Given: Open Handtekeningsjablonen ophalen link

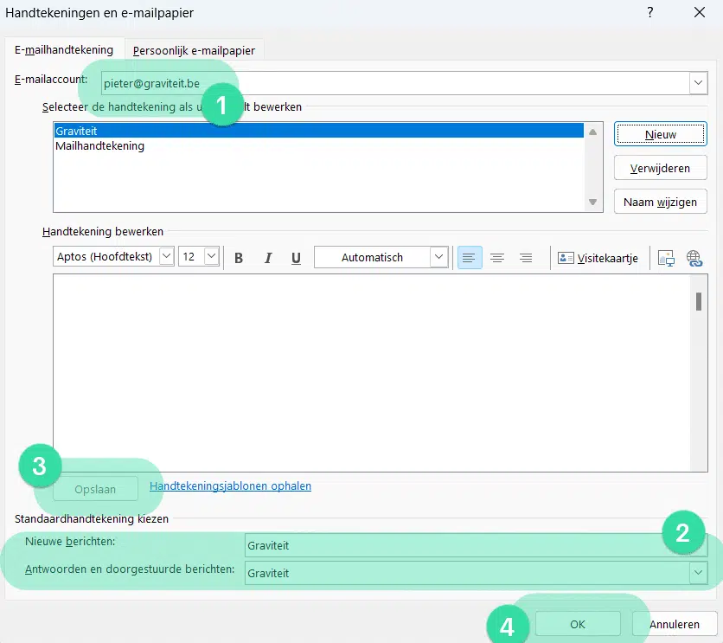Looking at the screenshot, I should click(231, 485).
